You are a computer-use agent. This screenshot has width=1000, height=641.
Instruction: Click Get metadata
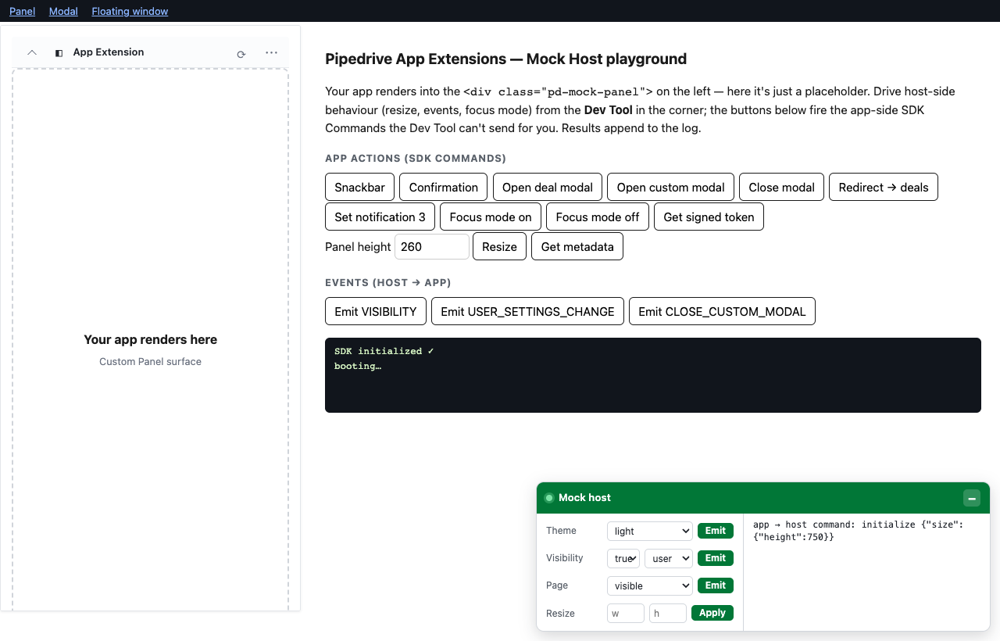pos(577,247)
